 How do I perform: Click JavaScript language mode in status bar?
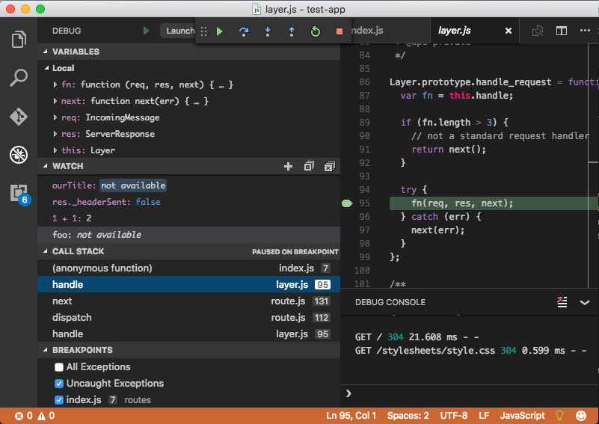522,415
